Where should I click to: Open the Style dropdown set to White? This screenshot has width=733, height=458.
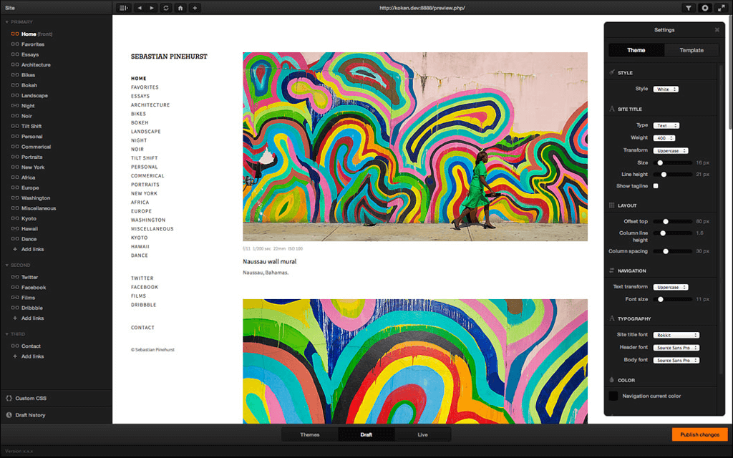(666, 89)
